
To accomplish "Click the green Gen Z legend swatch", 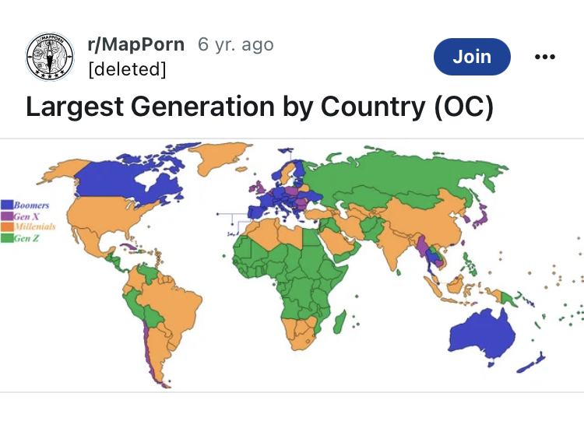I will tap(7, 238).
